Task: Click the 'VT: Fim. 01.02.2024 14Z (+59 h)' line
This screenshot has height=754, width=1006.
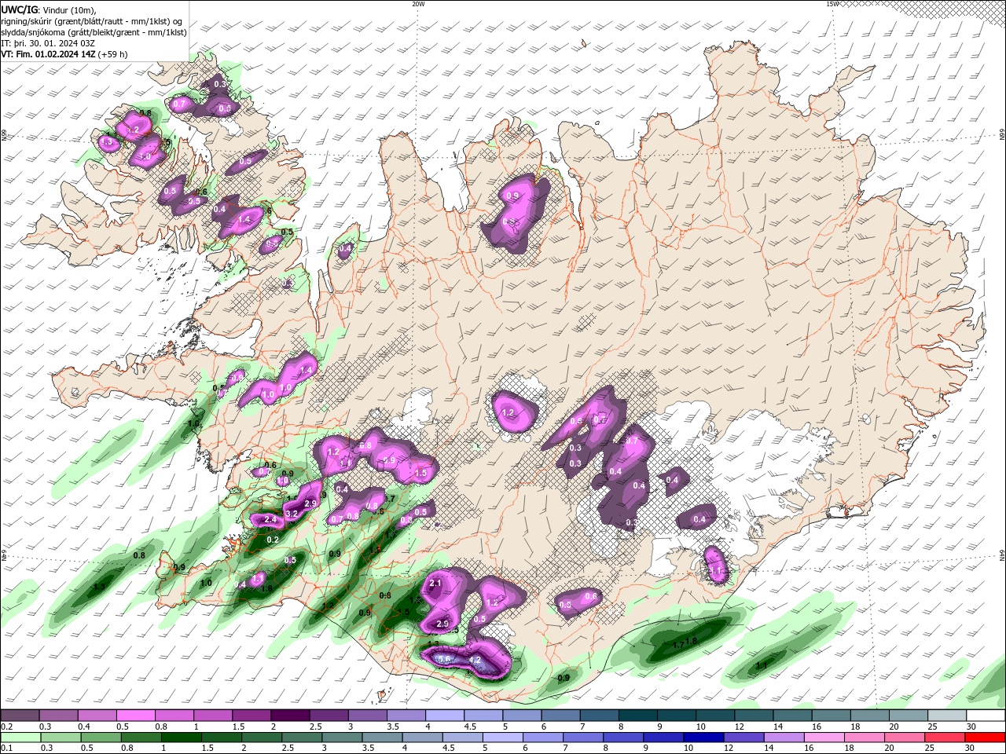Action: coord(64,54)
